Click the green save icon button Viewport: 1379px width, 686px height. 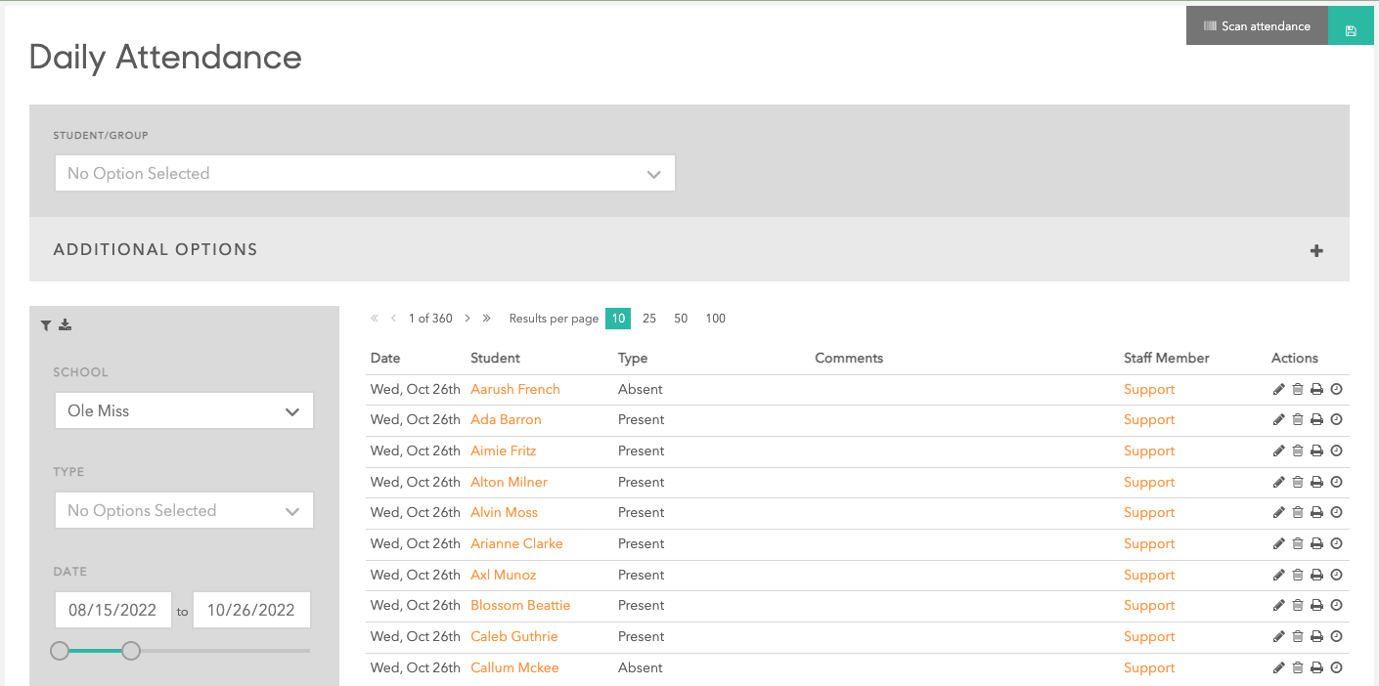coord(1351,30)
